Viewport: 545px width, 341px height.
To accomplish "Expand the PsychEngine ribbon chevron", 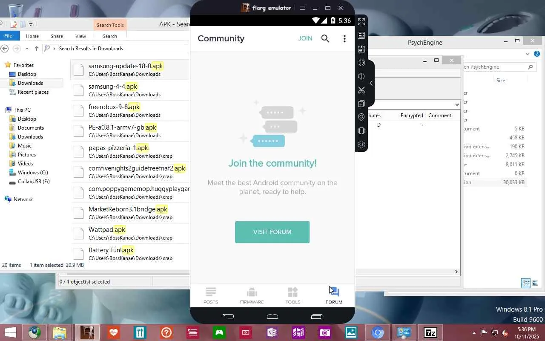I will click(x=528, y=54).
